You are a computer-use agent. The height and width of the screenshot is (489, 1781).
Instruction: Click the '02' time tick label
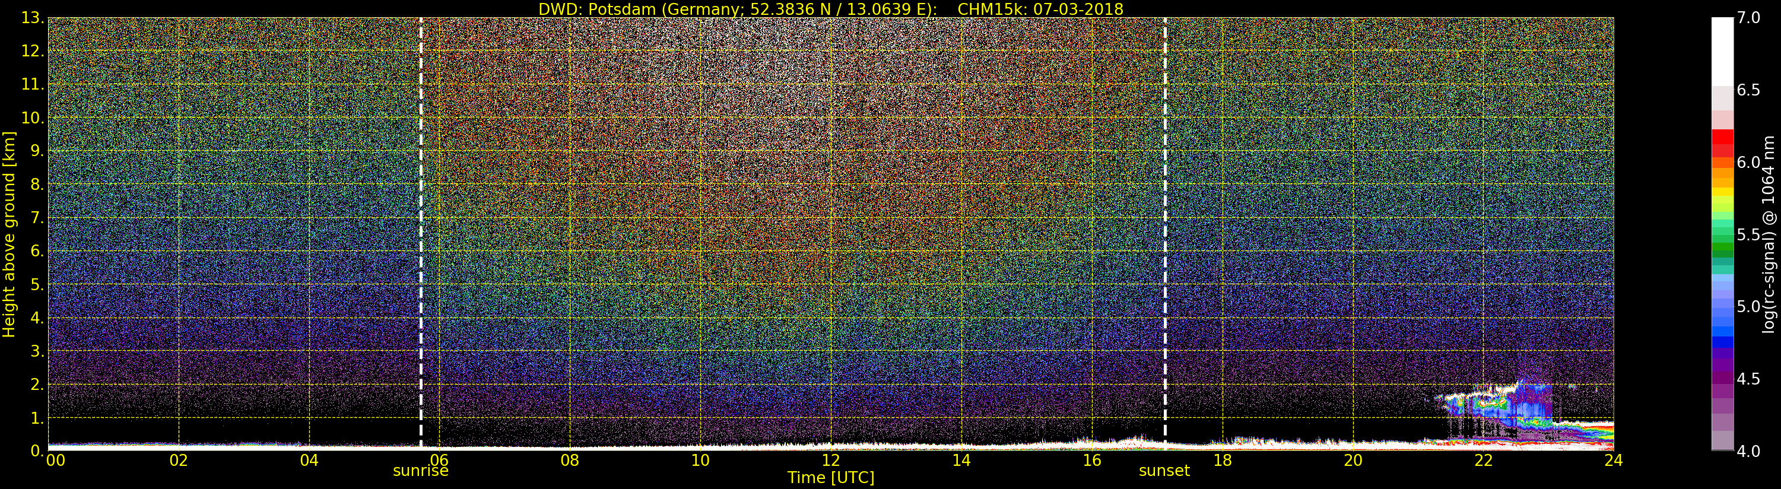(179, 460)
